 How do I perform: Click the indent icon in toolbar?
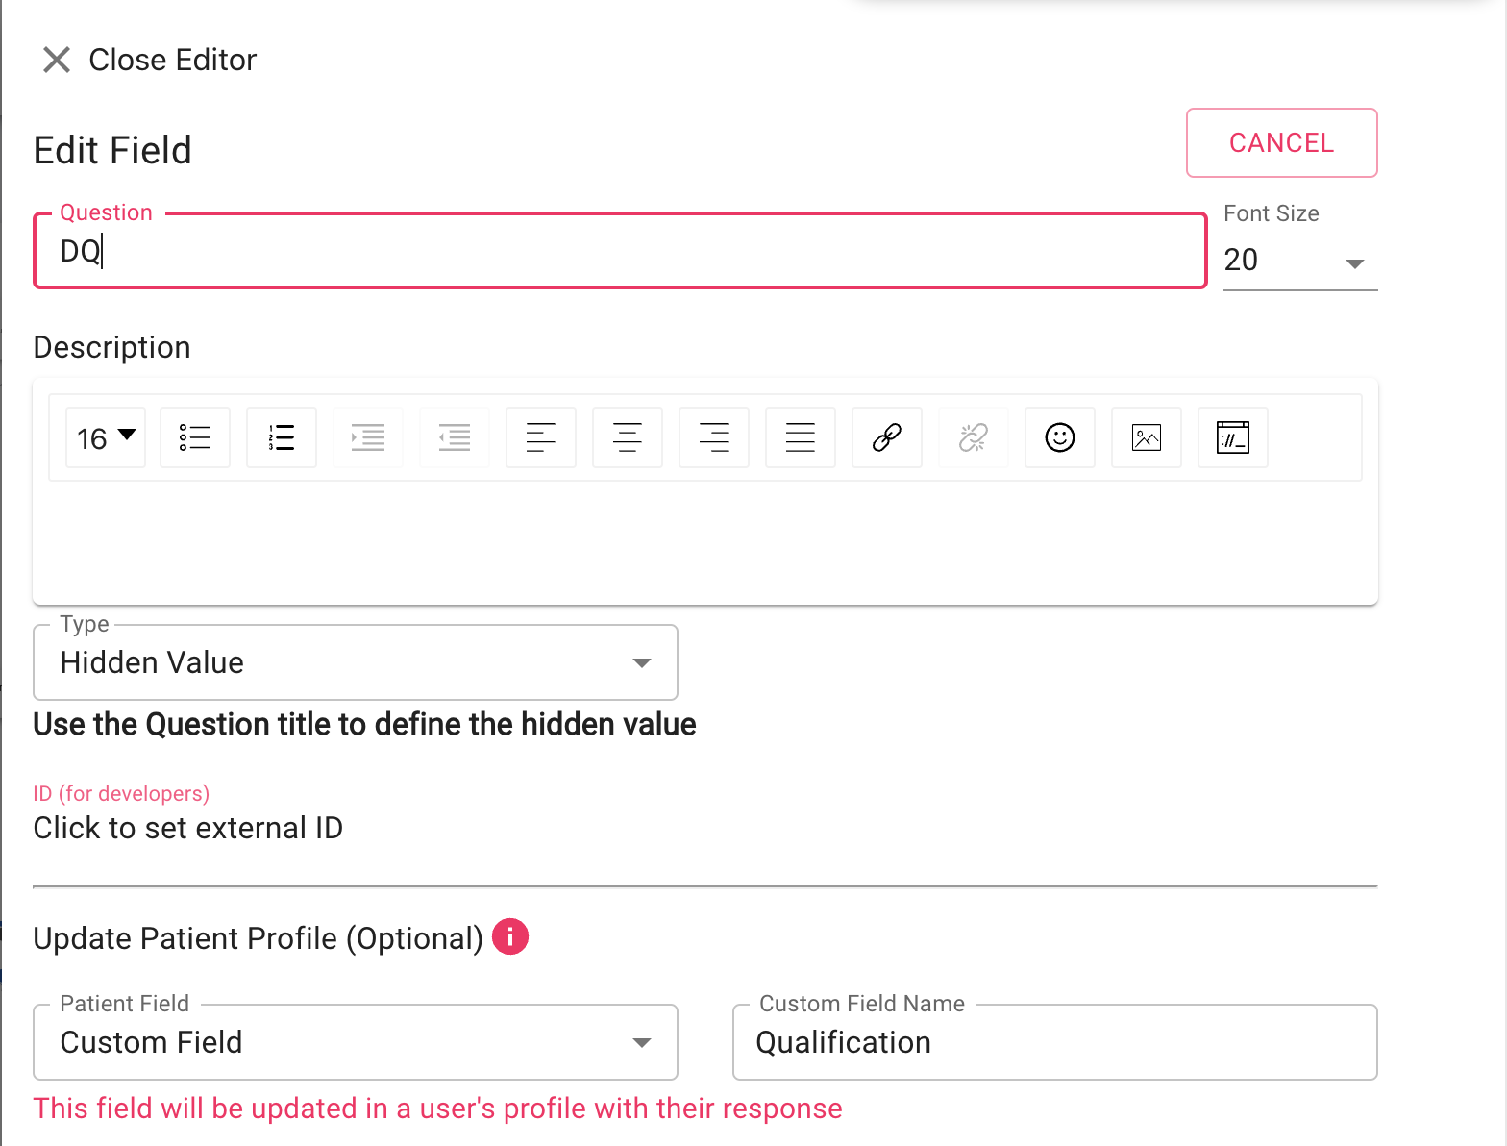(368, 437)
